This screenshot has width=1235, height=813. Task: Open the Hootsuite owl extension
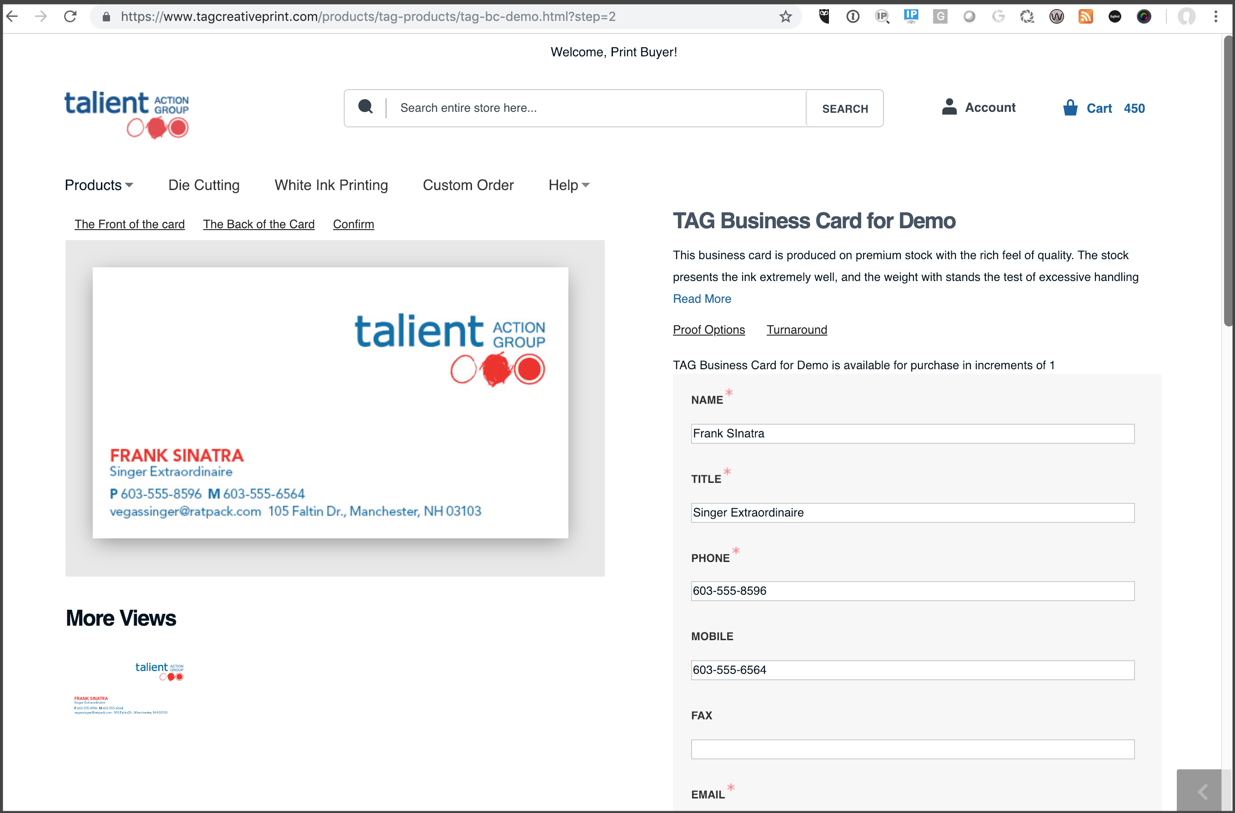[824, 17]
